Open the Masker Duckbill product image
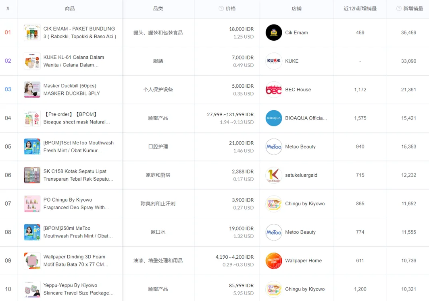This screenshot has height=301, width=429. pyautogui.click(x=32, y=90)
